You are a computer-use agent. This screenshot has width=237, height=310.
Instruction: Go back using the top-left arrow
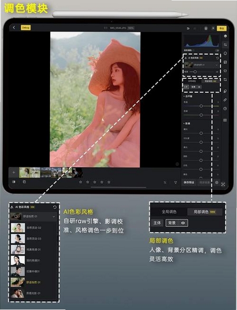14,28
